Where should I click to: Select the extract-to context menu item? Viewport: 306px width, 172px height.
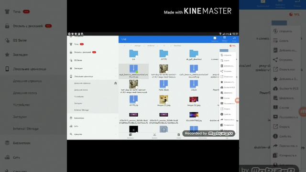pyautogui.click(x=228, y=104)
